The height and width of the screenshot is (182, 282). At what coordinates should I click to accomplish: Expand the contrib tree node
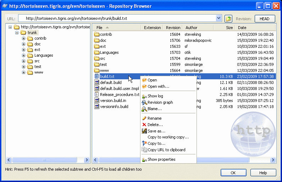[23, 38]
